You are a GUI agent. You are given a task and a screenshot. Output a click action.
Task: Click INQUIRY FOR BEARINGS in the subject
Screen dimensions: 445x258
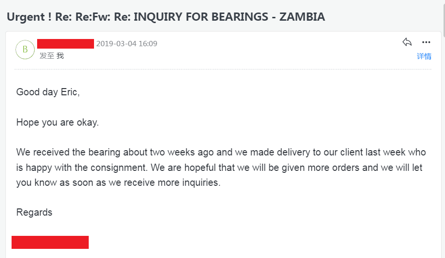201,17
